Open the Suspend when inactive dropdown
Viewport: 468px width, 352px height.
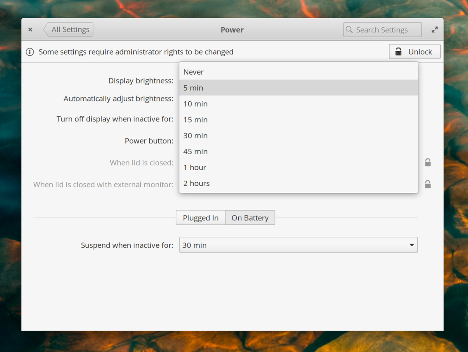(298, 245)
